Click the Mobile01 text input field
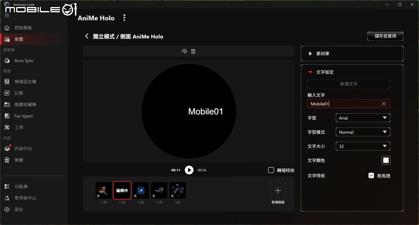Viewport: 419px width, 225px height. 349,104
